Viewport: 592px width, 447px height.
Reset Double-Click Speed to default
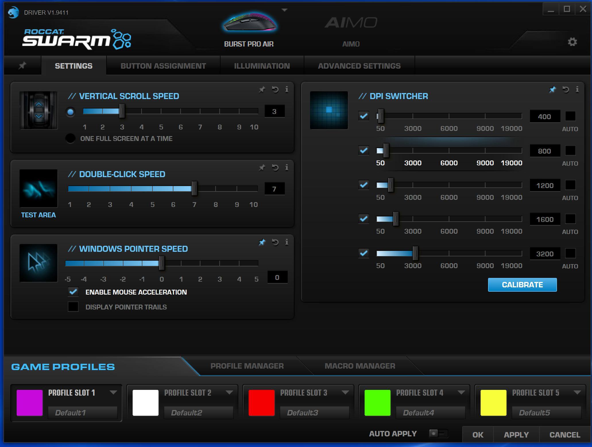pyautogui.click(x=275, y=168)
